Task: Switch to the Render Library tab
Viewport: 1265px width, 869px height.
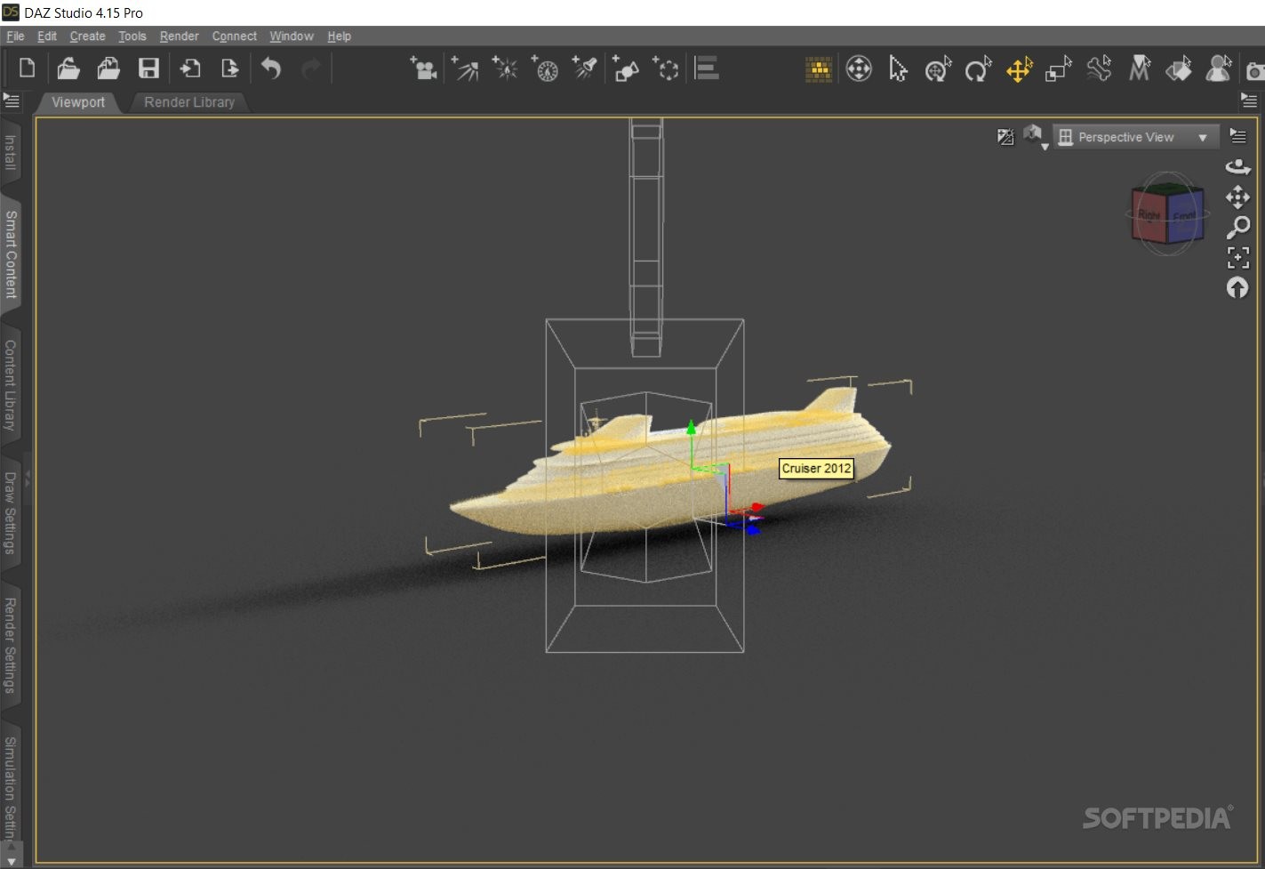Action: (189, 102)
